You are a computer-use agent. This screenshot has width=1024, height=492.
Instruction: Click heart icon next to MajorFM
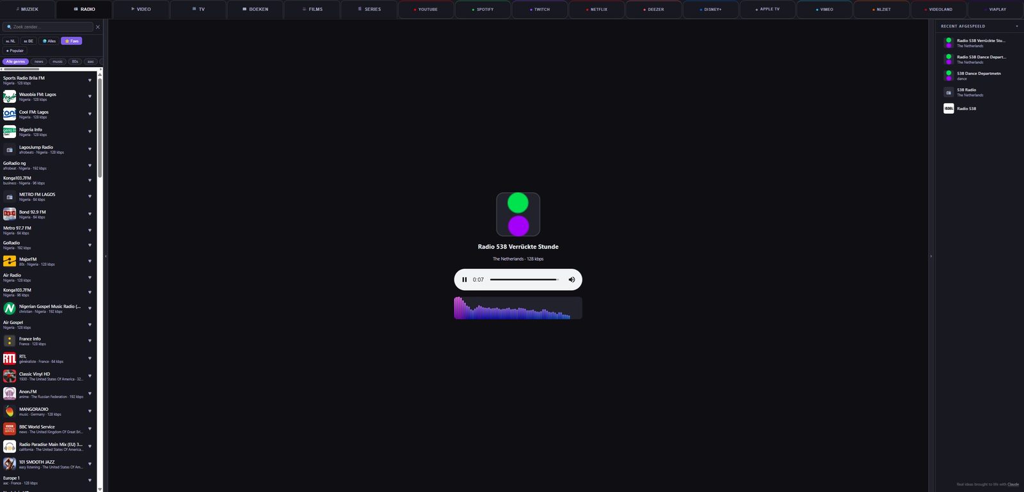[x=90, y=261]
